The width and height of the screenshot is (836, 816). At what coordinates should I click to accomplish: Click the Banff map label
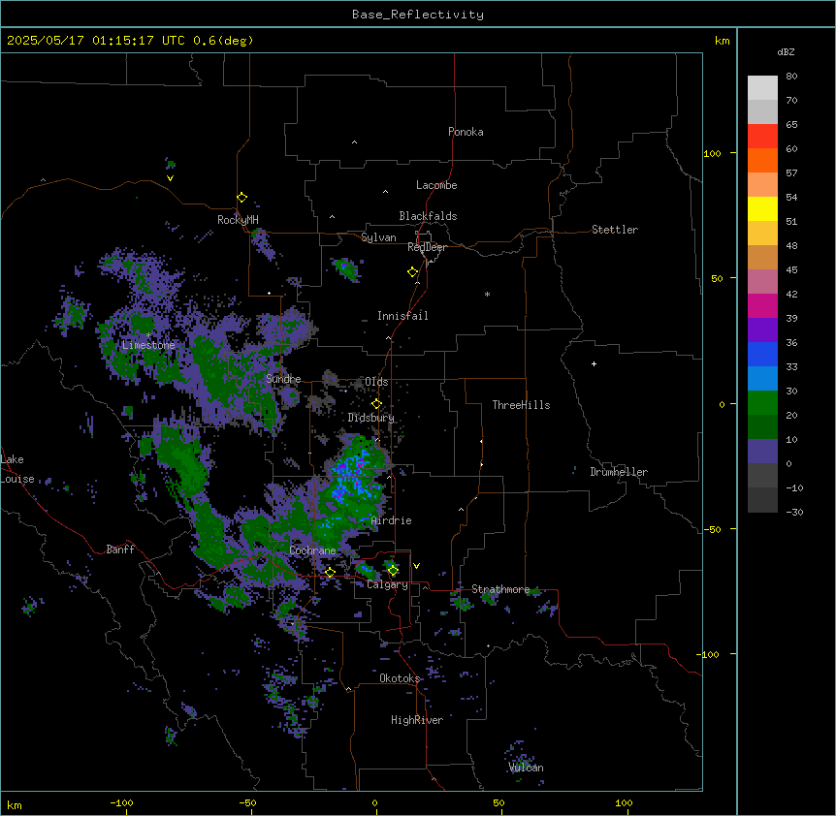point(120,549)
